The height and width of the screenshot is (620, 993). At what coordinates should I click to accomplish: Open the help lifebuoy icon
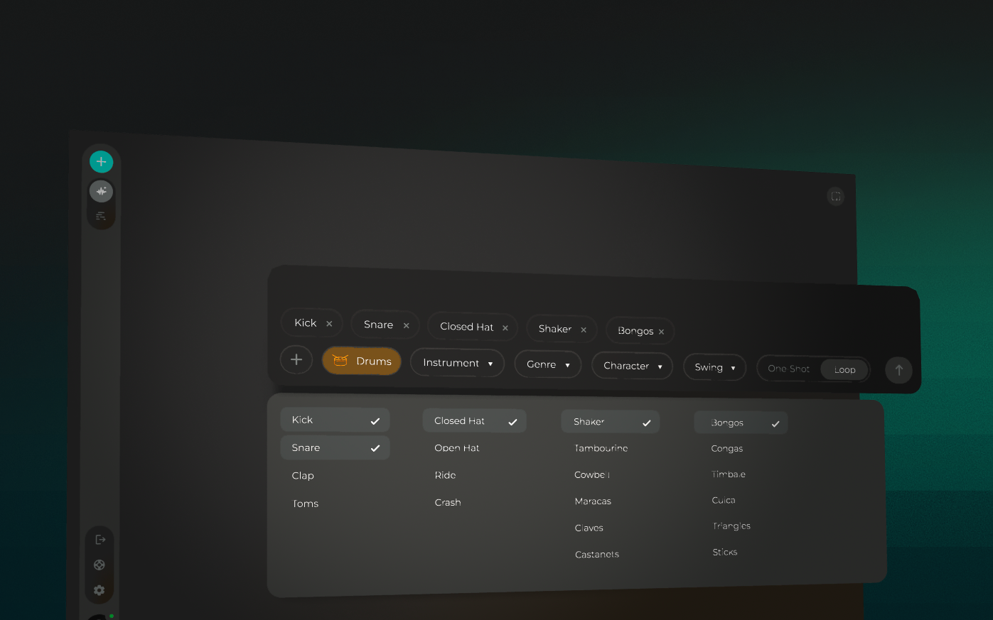[x=100, y=565]
